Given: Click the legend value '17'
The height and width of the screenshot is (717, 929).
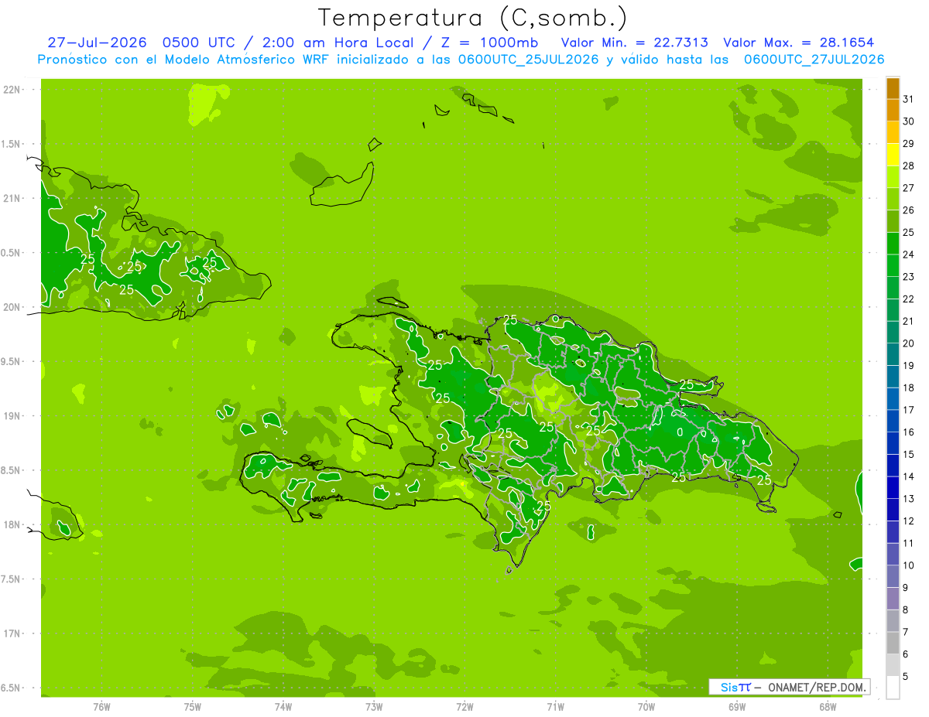Looking at the screenshot, I should coord(909,410).
